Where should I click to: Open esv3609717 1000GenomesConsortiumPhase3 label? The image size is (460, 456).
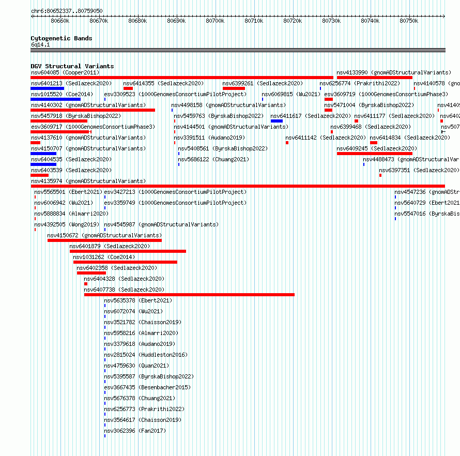93,127
